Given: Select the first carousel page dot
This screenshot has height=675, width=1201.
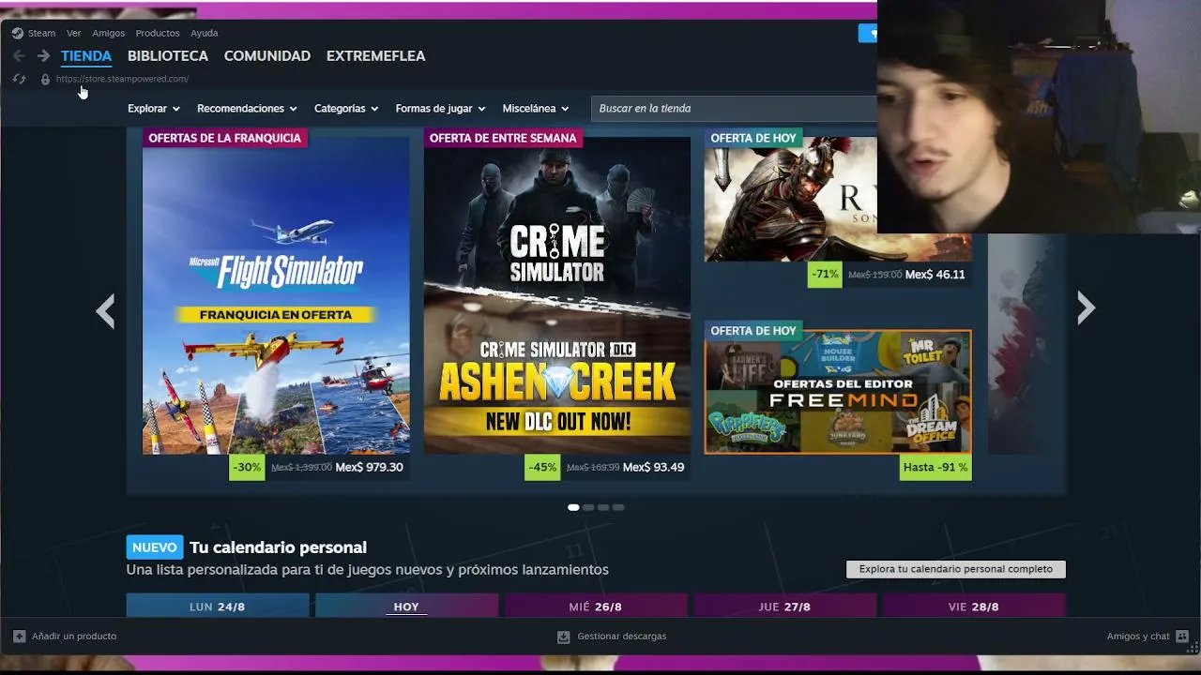Looking at the screenshot, I should pos(573,507).
